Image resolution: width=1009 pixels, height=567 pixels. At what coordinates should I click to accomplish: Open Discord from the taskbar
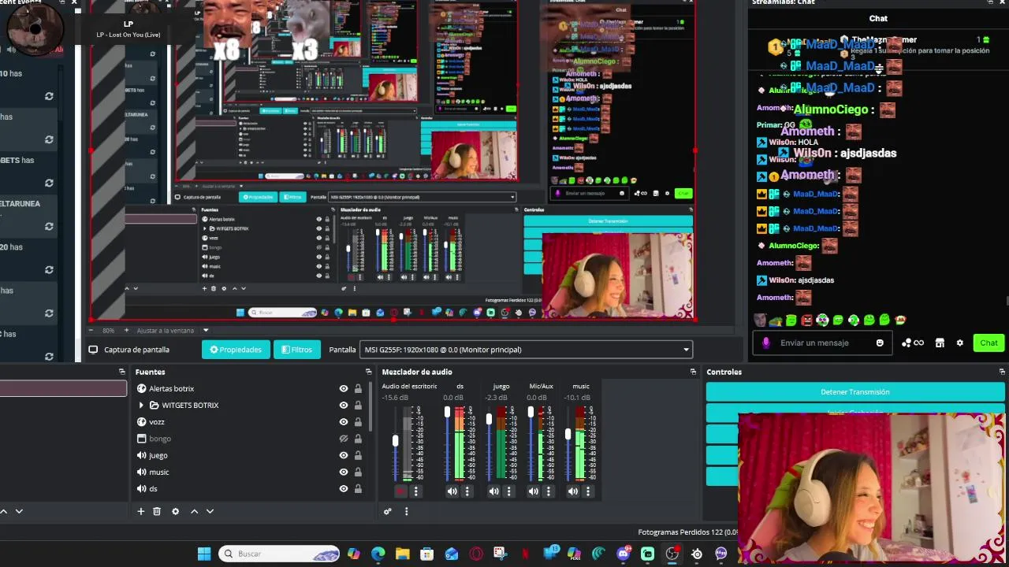624,554
